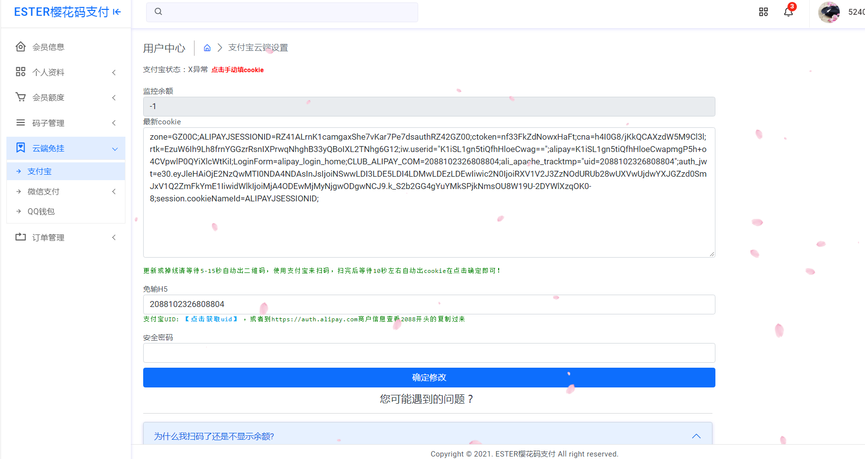Expand the 订单管理 submenu chevron
Screen dimensions: 865x459
click(114, 237)
